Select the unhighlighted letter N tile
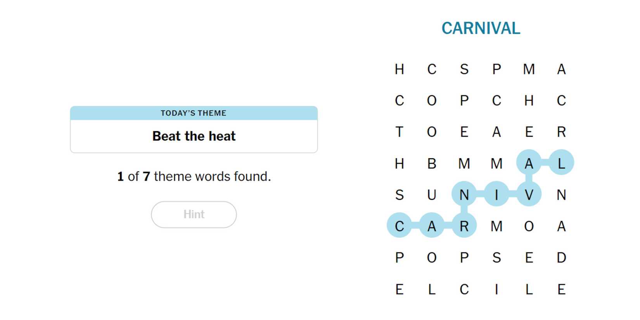This screenshot has width=640, height=320. 561,195
